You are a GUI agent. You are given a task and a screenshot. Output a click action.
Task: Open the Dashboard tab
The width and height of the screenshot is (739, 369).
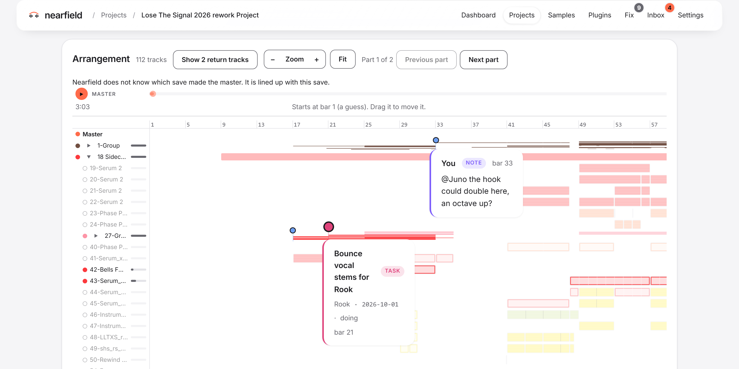click(x=478, y=15)
